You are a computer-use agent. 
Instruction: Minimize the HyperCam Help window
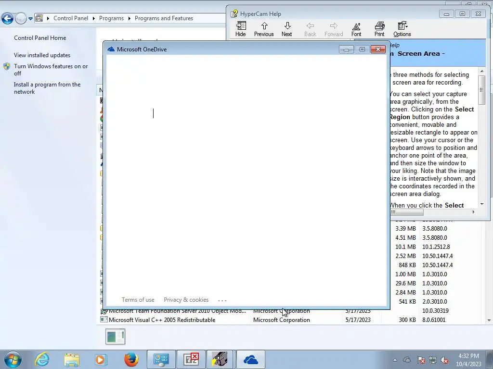[446, 14]
